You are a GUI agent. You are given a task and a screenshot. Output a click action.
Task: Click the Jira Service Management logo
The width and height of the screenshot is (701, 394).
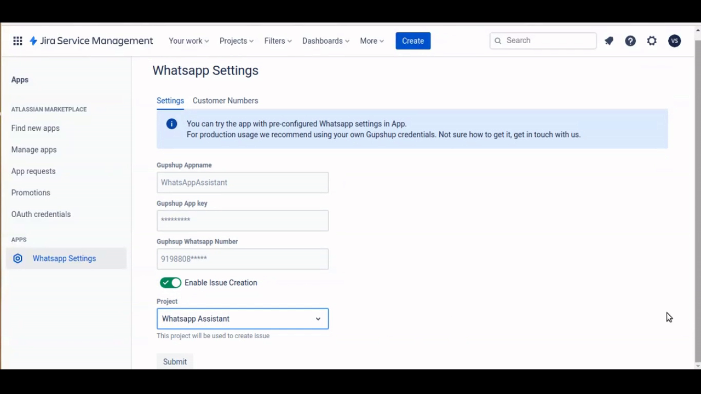coord(91,41)
